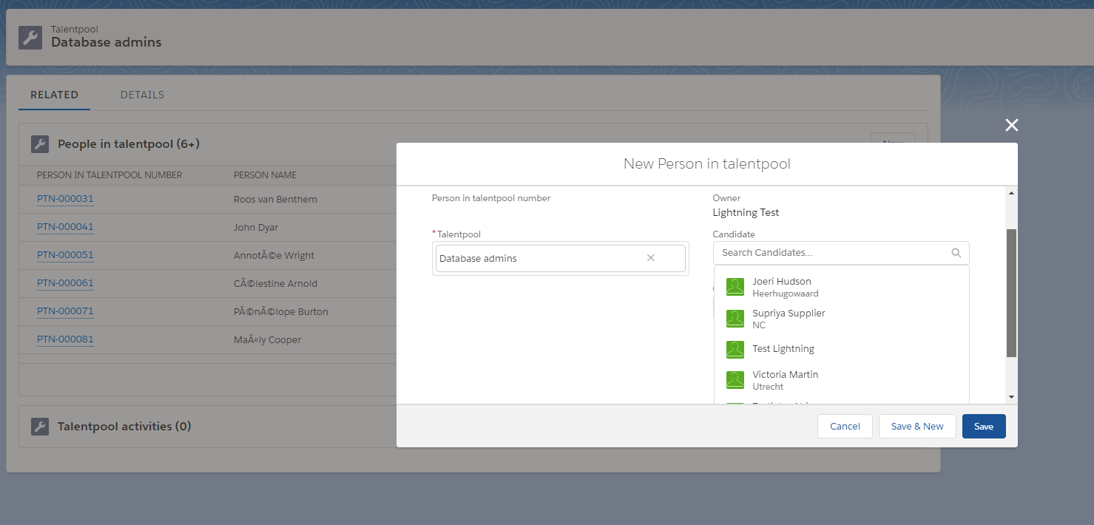Choose Test Lightning from candidate suggestions
Screen dimensions: 1094x525
(x=841, y=349)
